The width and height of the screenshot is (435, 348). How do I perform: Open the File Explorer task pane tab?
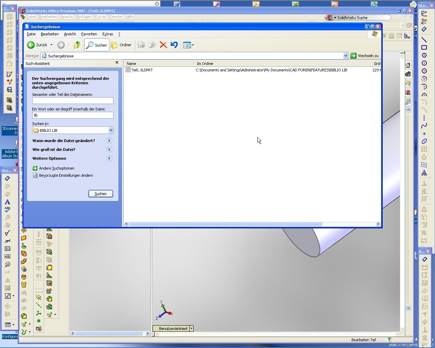point(408,83)
